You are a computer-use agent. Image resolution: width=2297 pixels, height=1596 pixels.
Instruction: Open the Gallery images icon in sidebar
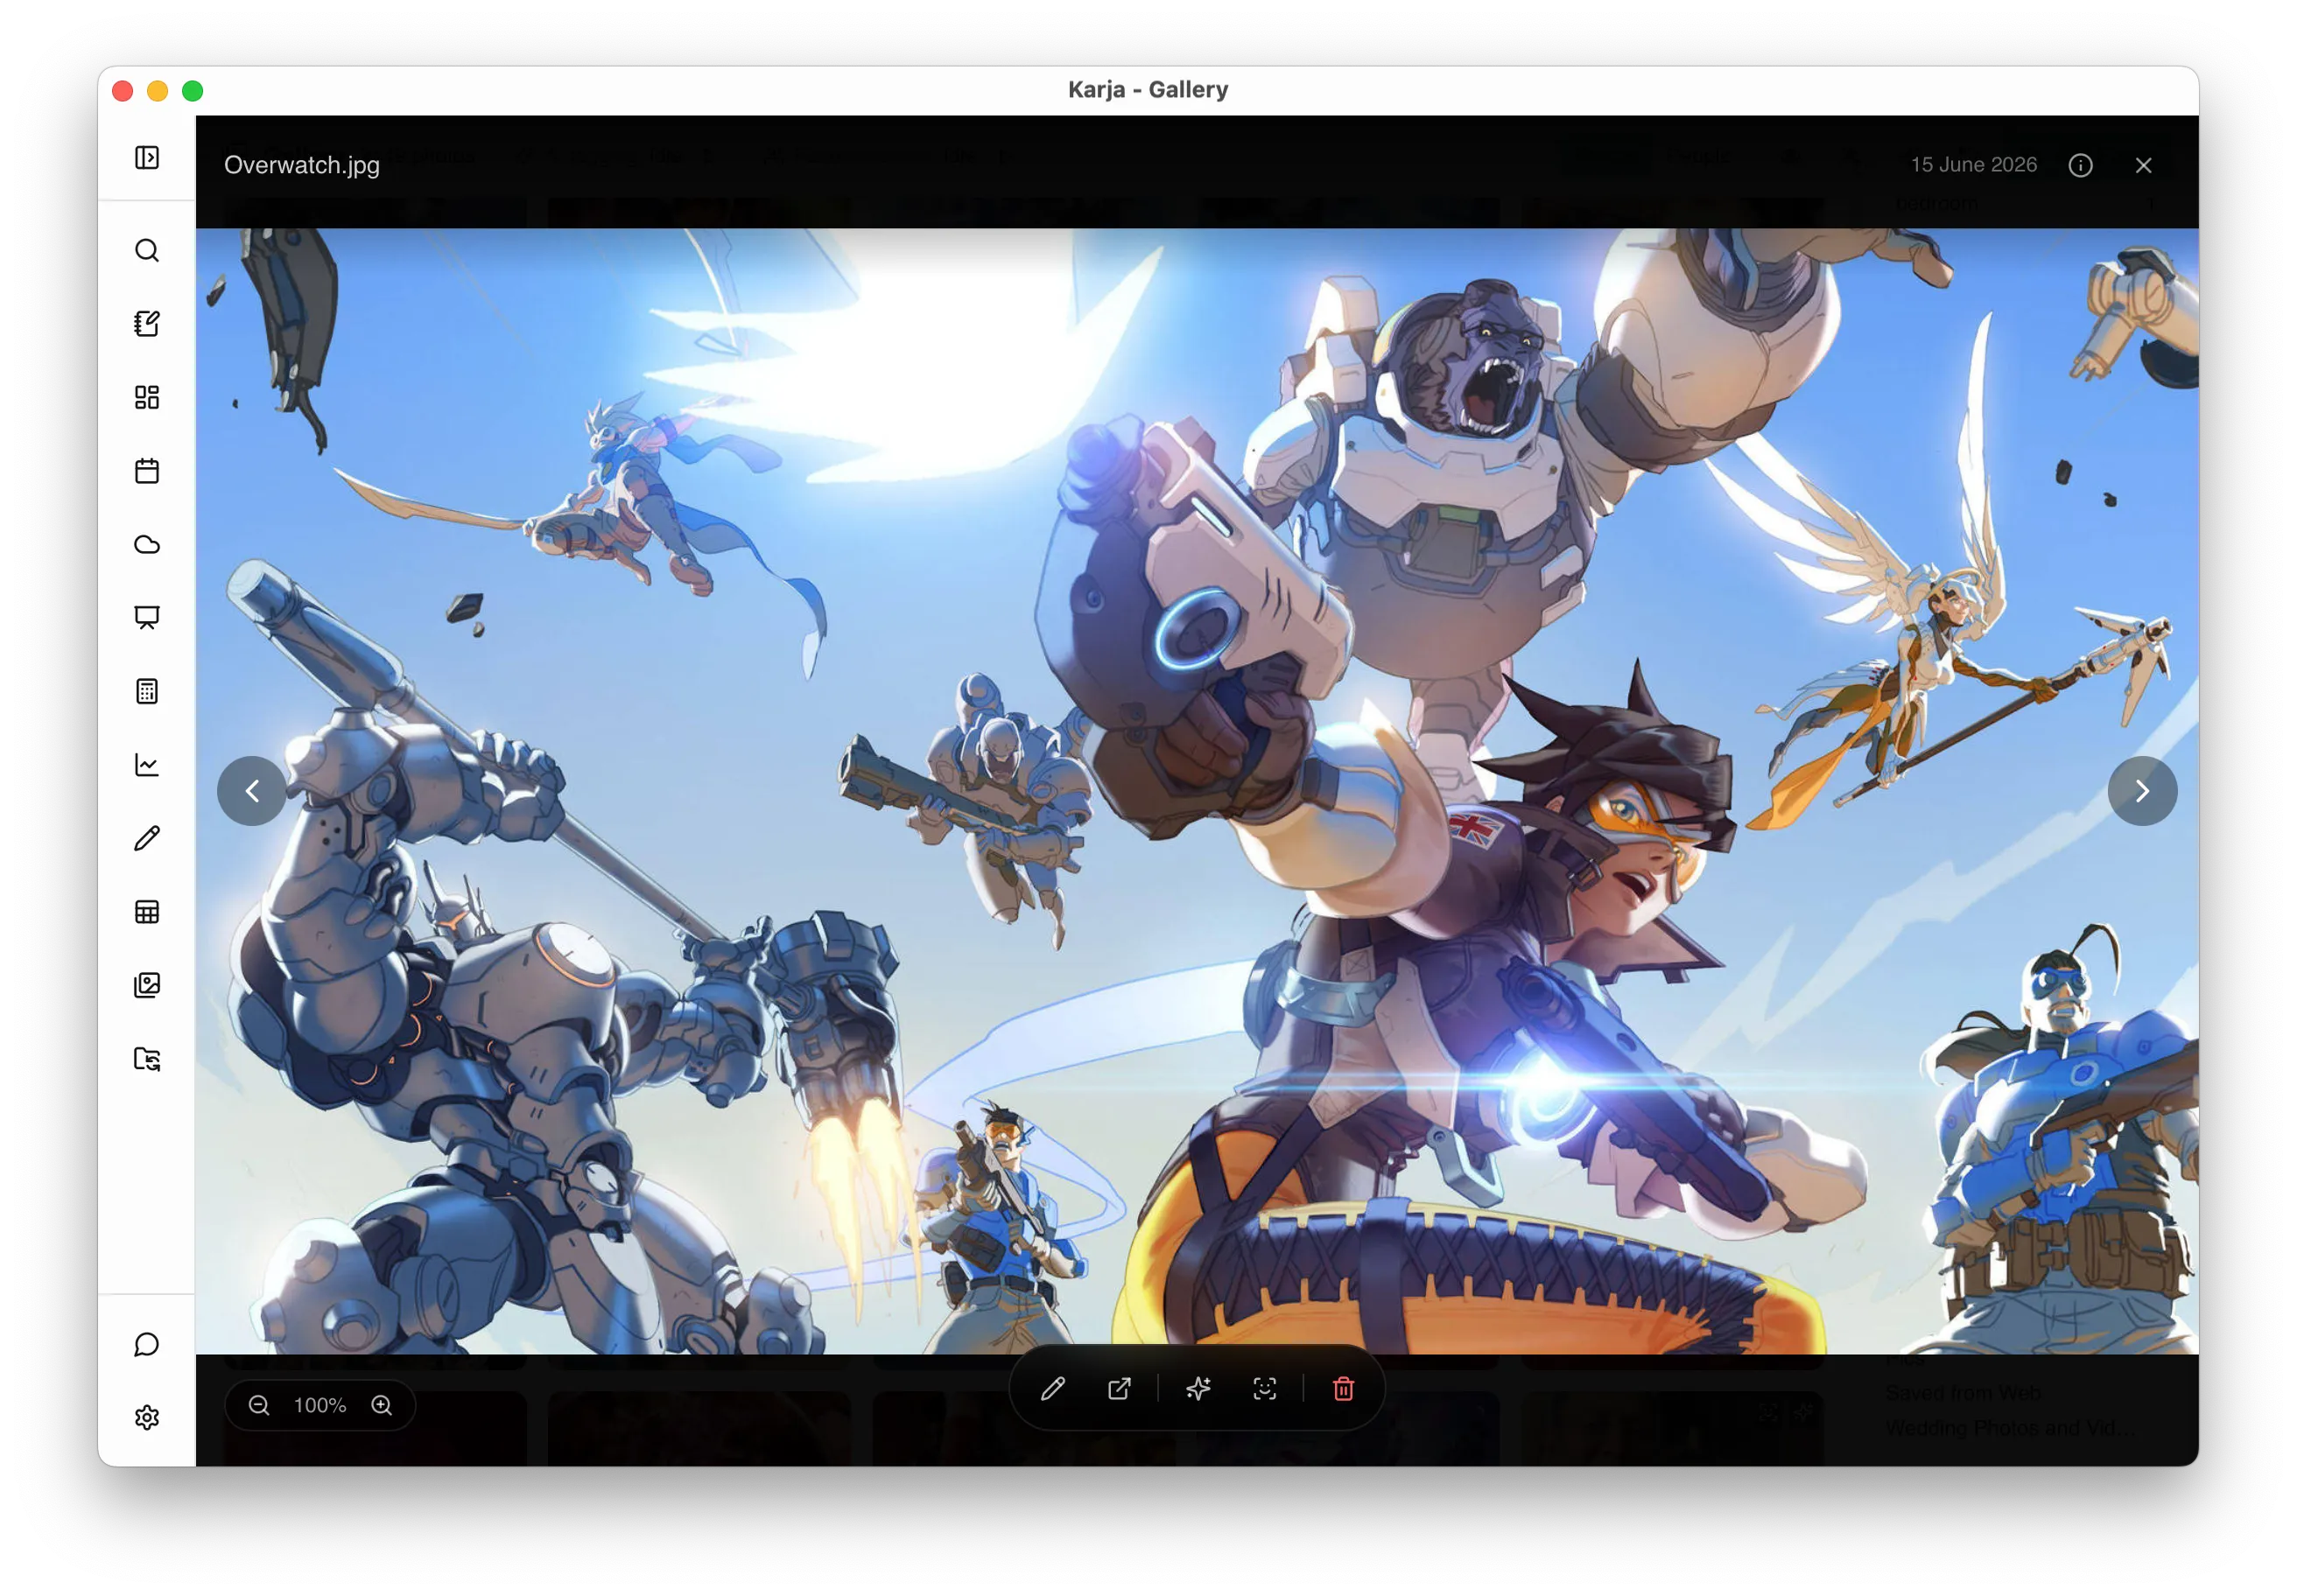coord(147,986)
